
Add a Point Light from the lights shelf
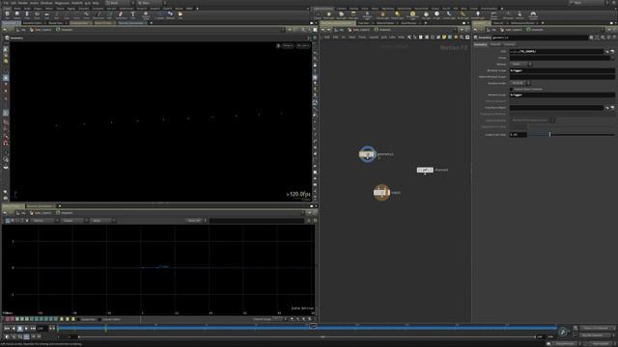tap(328, 15)
